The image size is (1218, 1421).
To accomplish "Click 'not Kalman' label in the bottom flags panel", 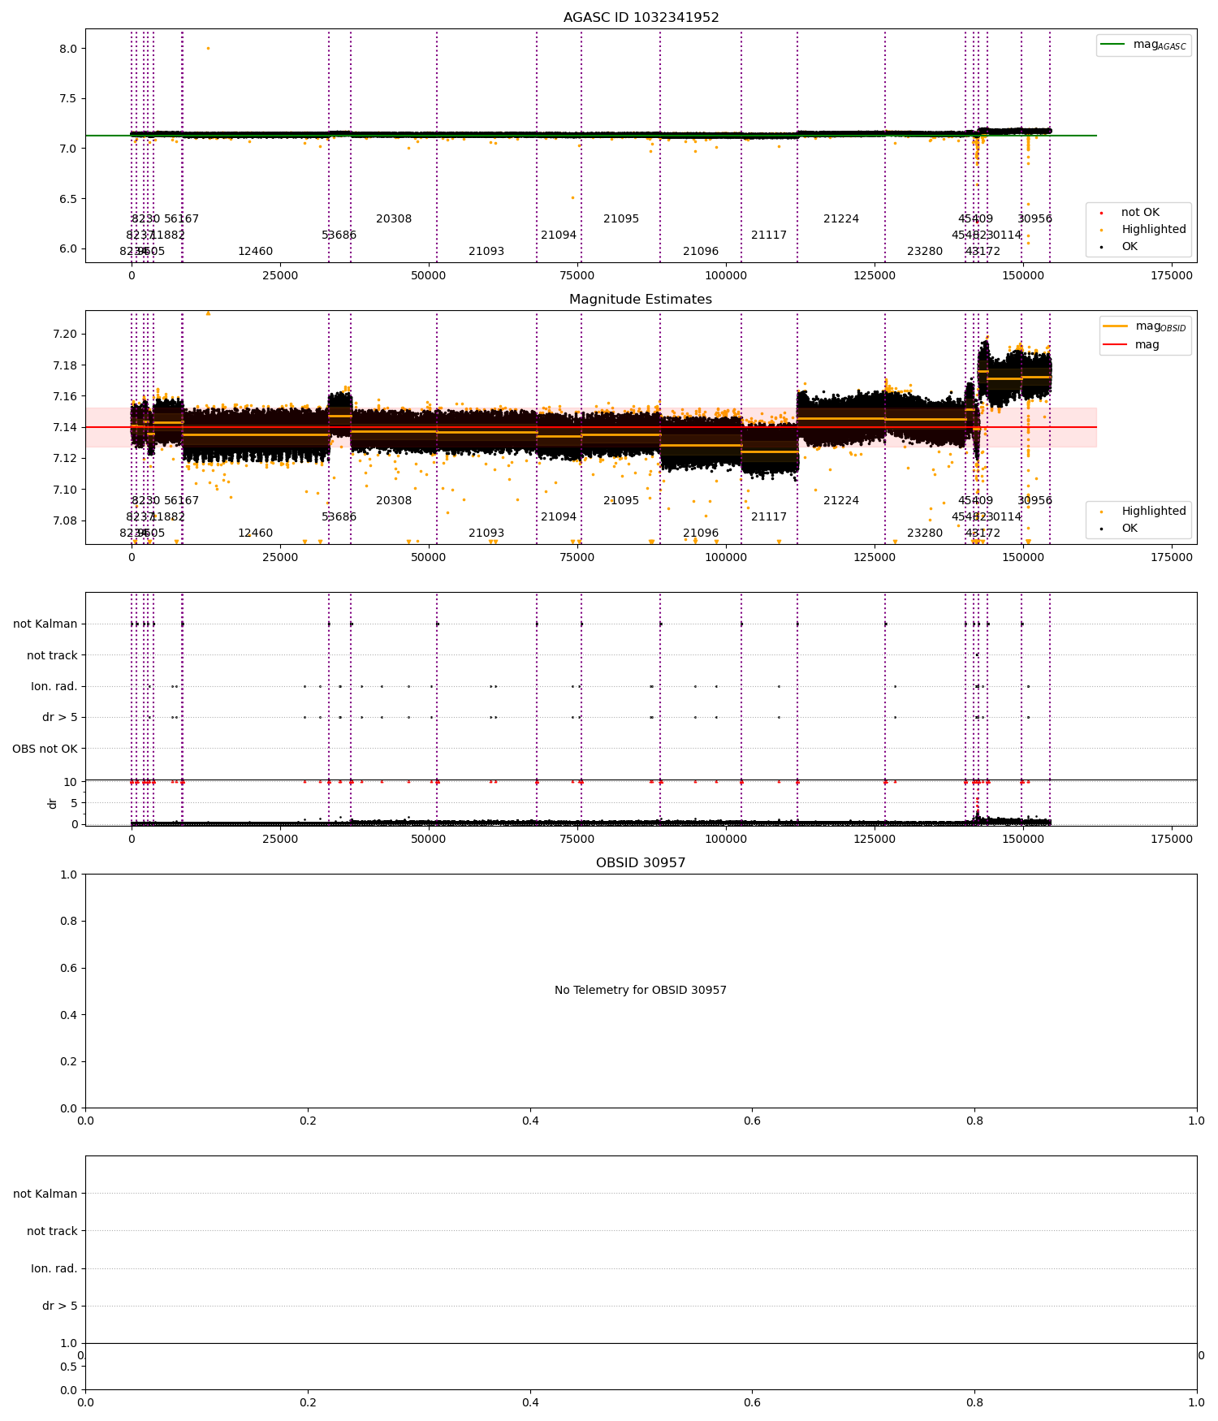I will pyautogui.click(x=45, y=1194).
